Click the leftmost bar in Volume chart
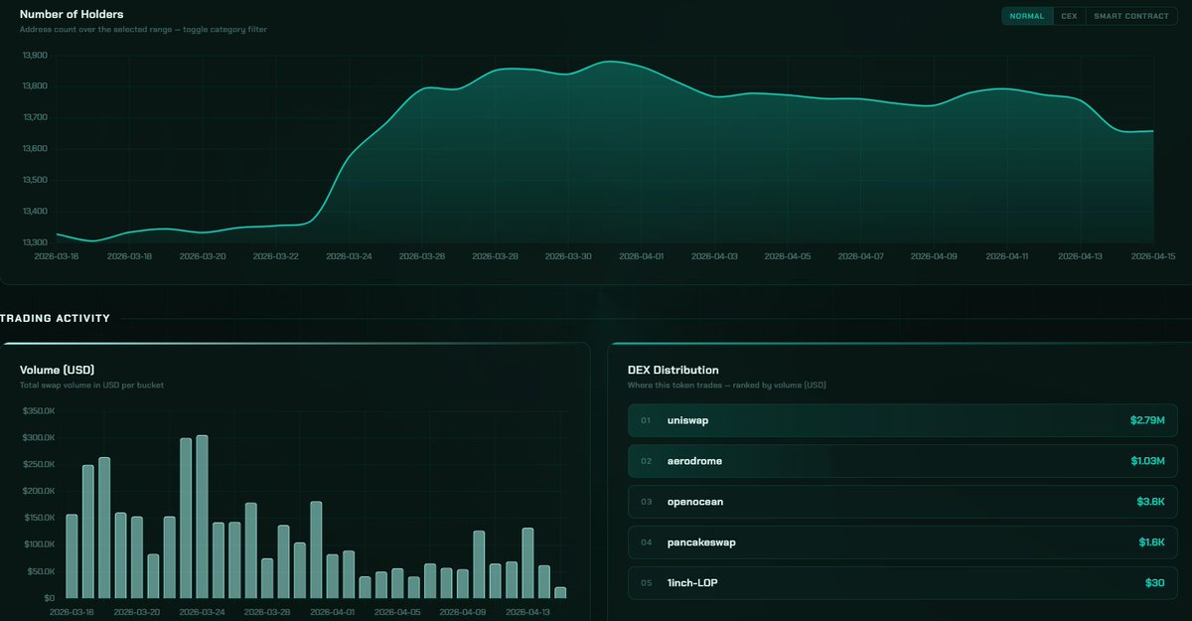Screen dimensions: 1192x621 tap(72, 556)
